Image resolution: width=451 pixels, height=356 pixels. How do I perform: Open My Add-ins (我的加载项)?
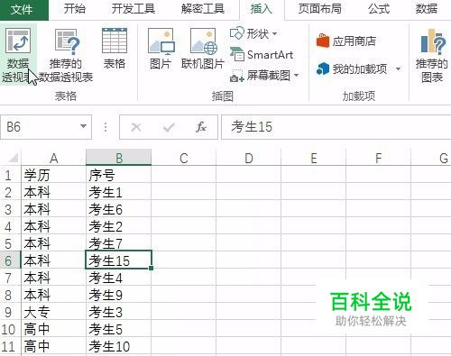(x=352, y=69)
